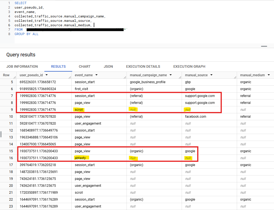Expand the manual_campaign_name column menu
Image resolution: width=274 pixels, height=210 pixels.
coord(171,75)
